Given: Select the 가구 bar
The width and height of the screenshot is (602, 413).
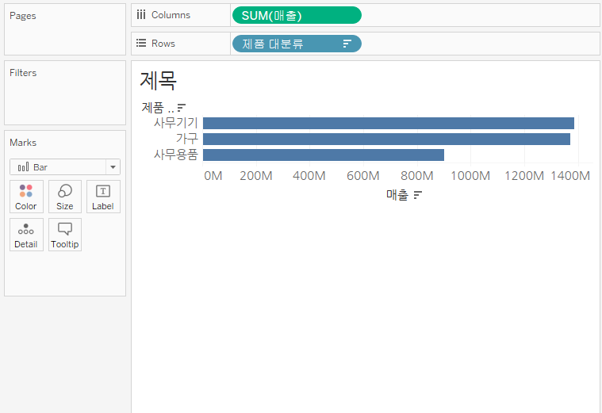Looking at the screenshot, I should [386, 139].
